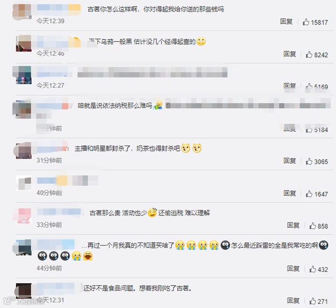Like the comment with 15817 likes
This screenshot has width=336, height=308.
pos(306,22)
